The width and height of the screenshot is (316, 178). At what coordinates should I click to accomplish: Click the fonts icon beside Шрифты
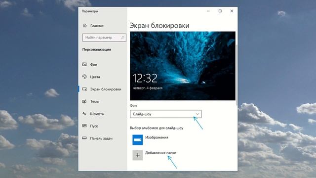click(84, 114)
